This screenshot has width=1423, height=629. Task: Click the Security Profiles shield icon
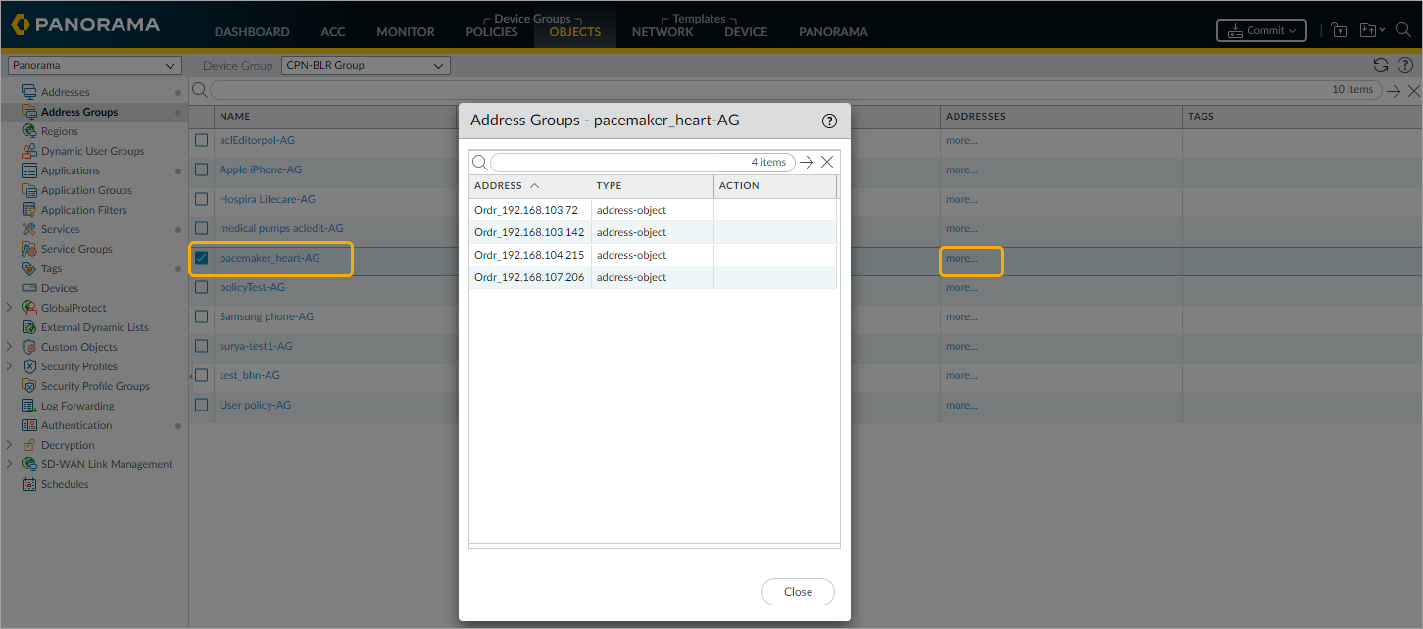(29, 366)
